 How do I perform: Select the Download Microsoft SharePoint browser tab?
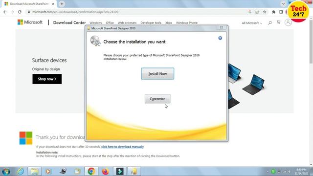(x=29, y=4)
